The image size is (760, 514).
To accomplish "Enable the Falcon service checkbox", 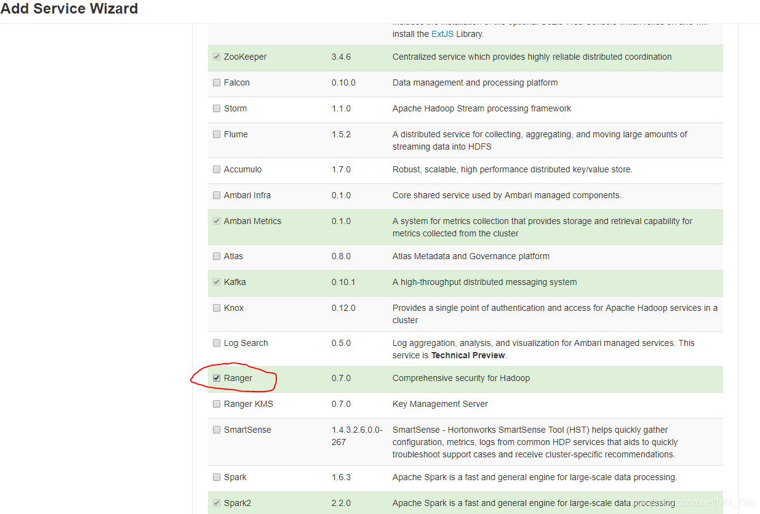I will click(x=217, y=82).
